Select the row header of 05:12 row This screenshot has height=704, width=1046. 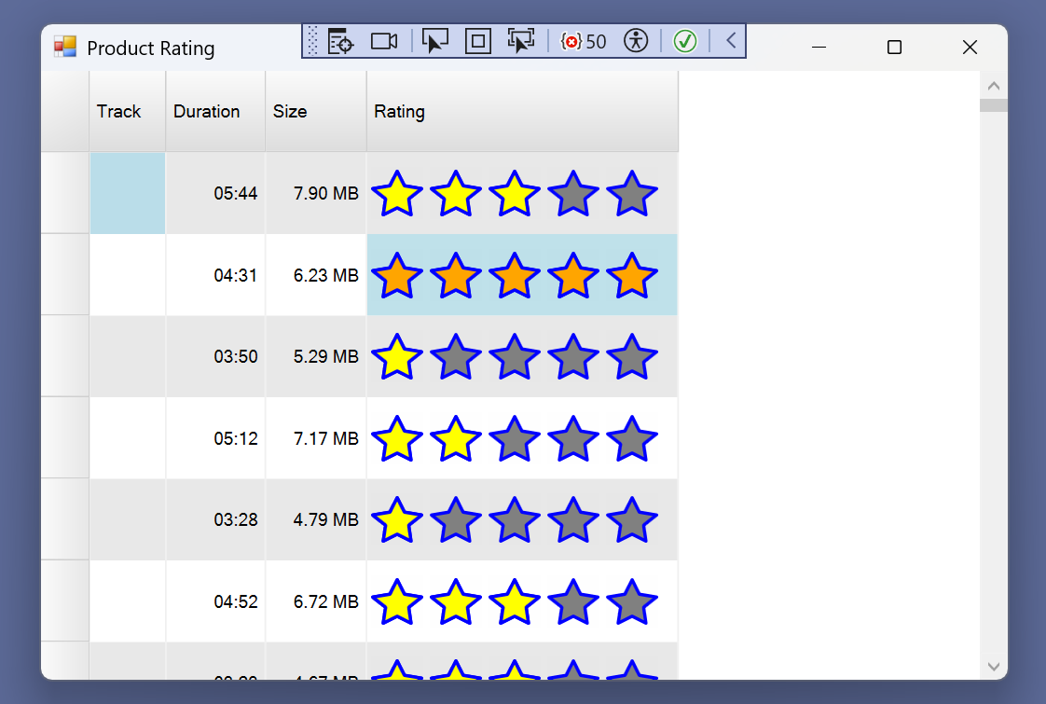tap(64, 438)
